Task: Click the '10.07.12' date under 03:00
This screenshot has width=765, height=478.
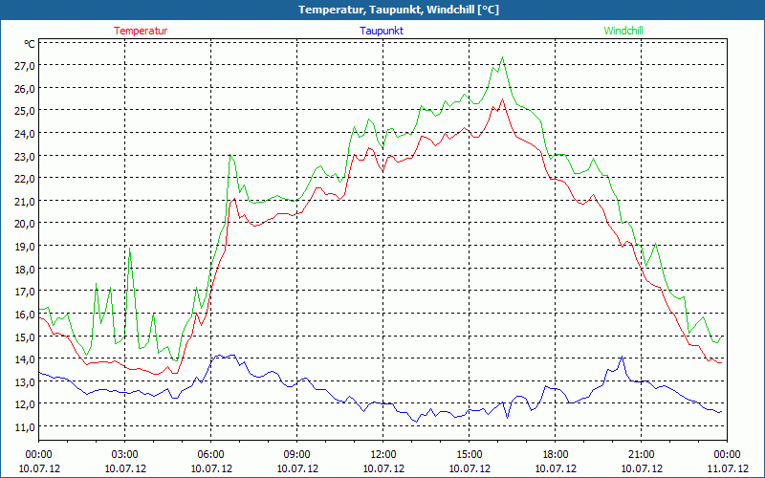Action: click(x=125, y=468)
